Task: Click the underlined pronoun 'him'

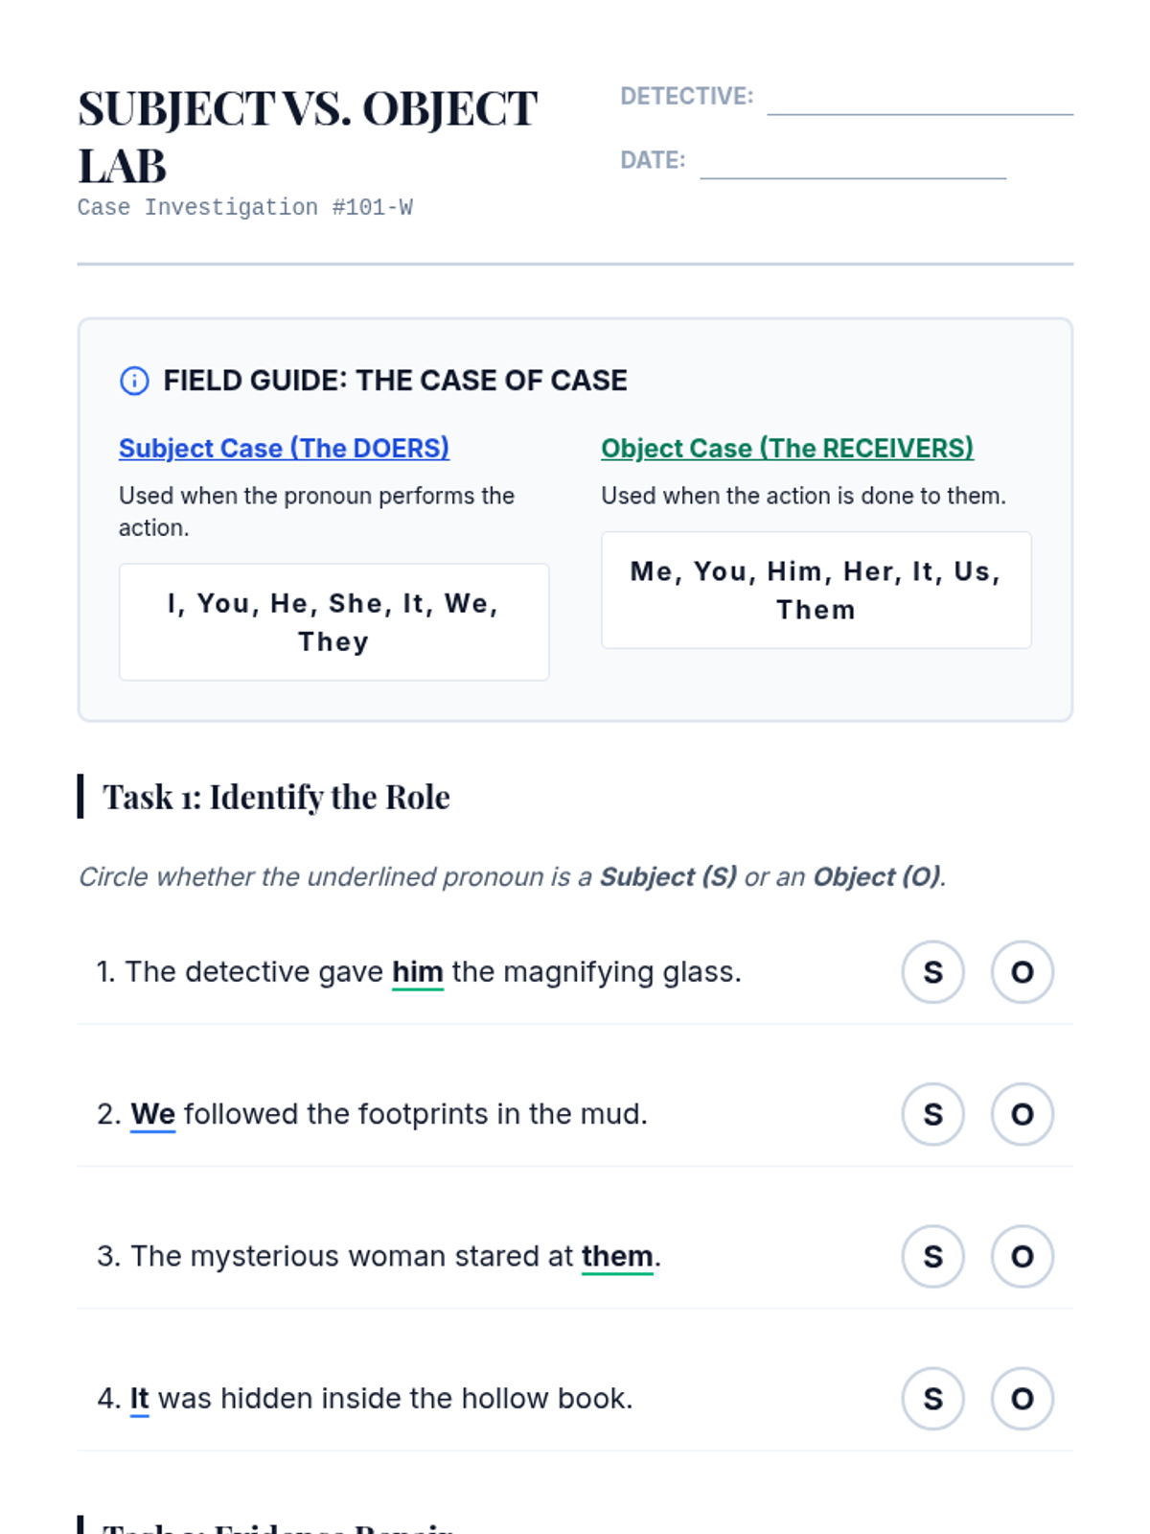Action: [x=417, y=972]
